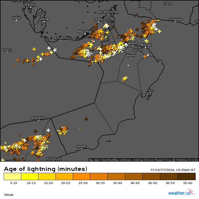
Task: Click the Abu Dhabi map label
Action: point(85,31)
